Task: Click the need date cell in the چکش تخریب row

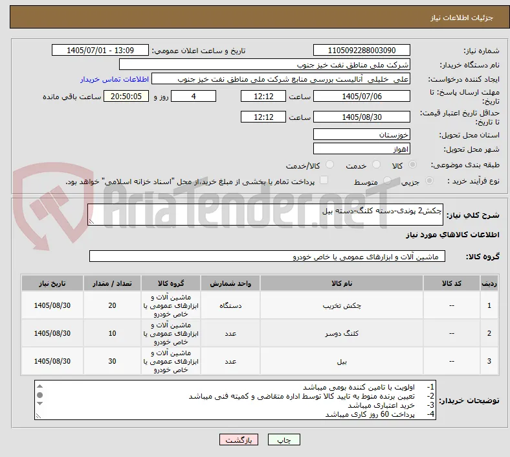Action: [52, 305]
